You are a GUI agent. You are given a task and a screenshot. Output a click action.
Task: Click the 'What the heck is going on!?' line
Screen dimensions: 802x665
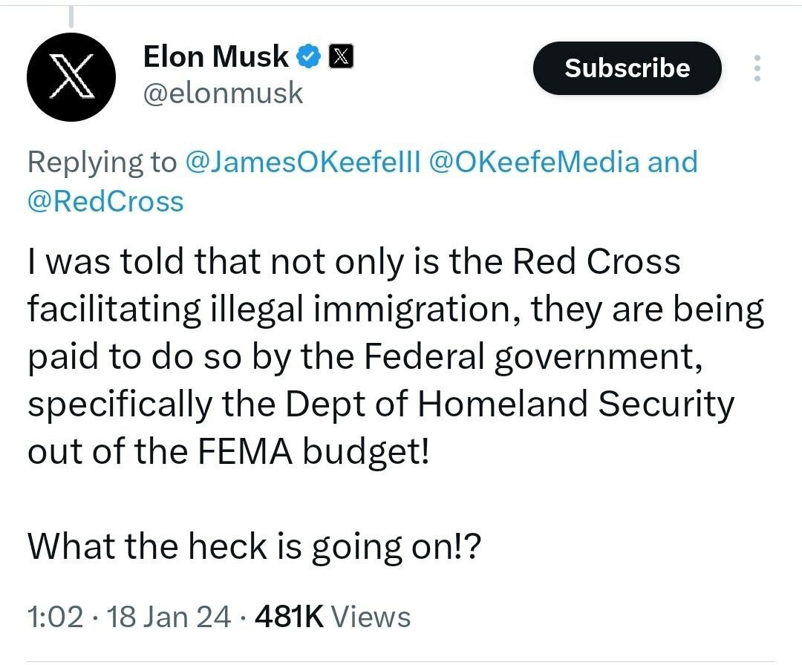tap(255, 547)
